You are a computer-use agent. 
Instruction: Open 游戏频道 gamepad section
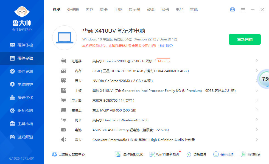pyautogui.click(x=22, y=137)
